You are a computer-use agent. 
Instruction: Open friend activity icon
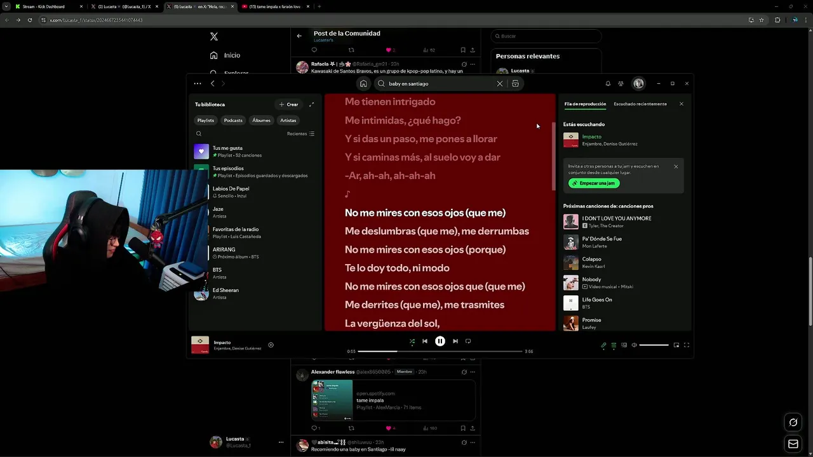click(x=621, y=84)
